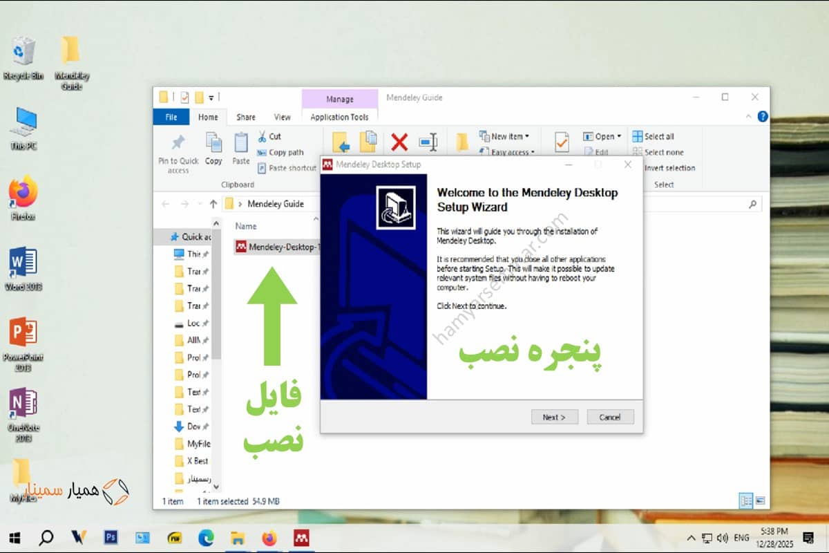
Task: Select This PC in the navigation pane
Action: 191,254
